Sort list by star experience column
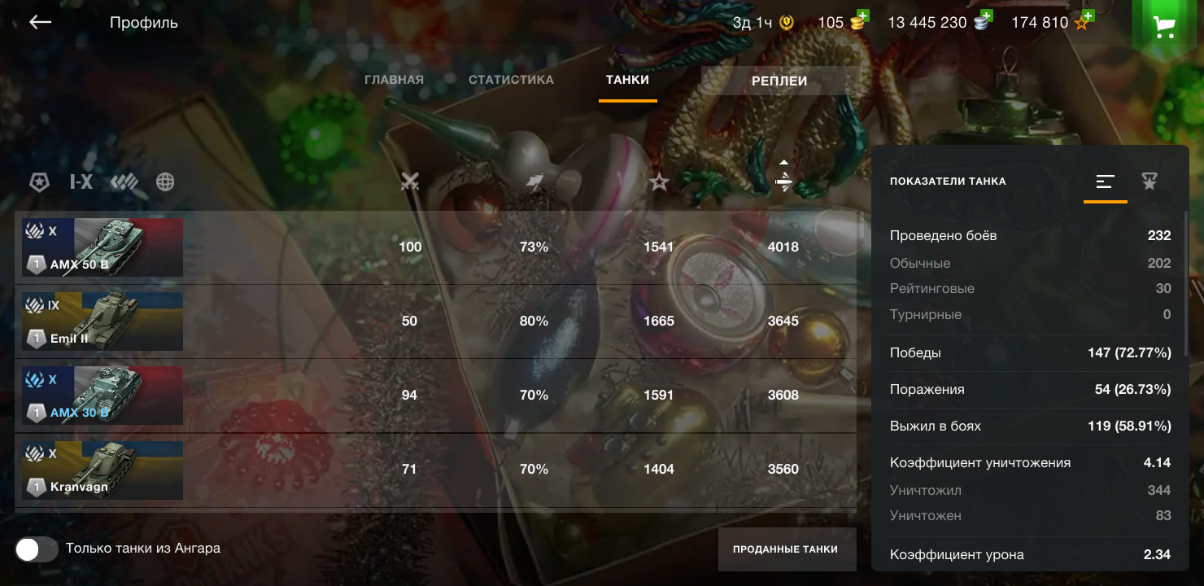This screenshot has width=1204, height=586. pos(659,182)
